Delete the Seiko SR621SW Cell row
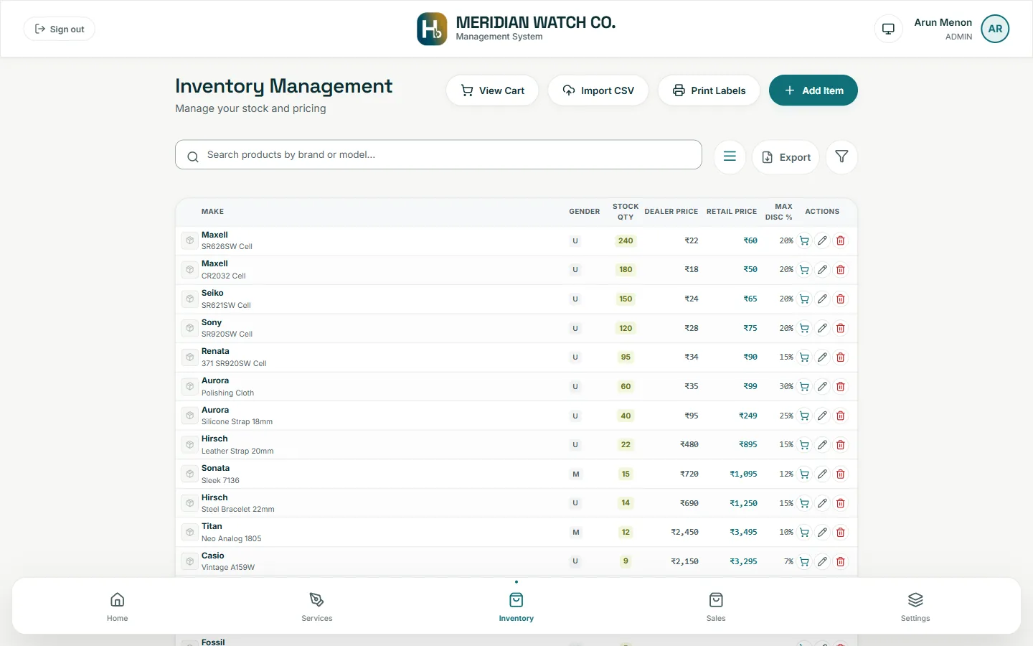Screen dimensions: 1033x646 tap(841, 299)
